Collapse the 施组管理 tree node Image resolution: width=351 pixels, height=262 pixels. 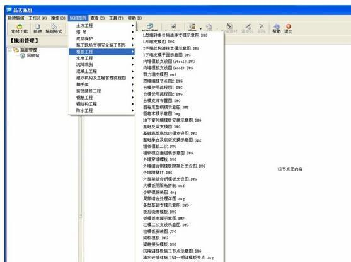[9, 50]
